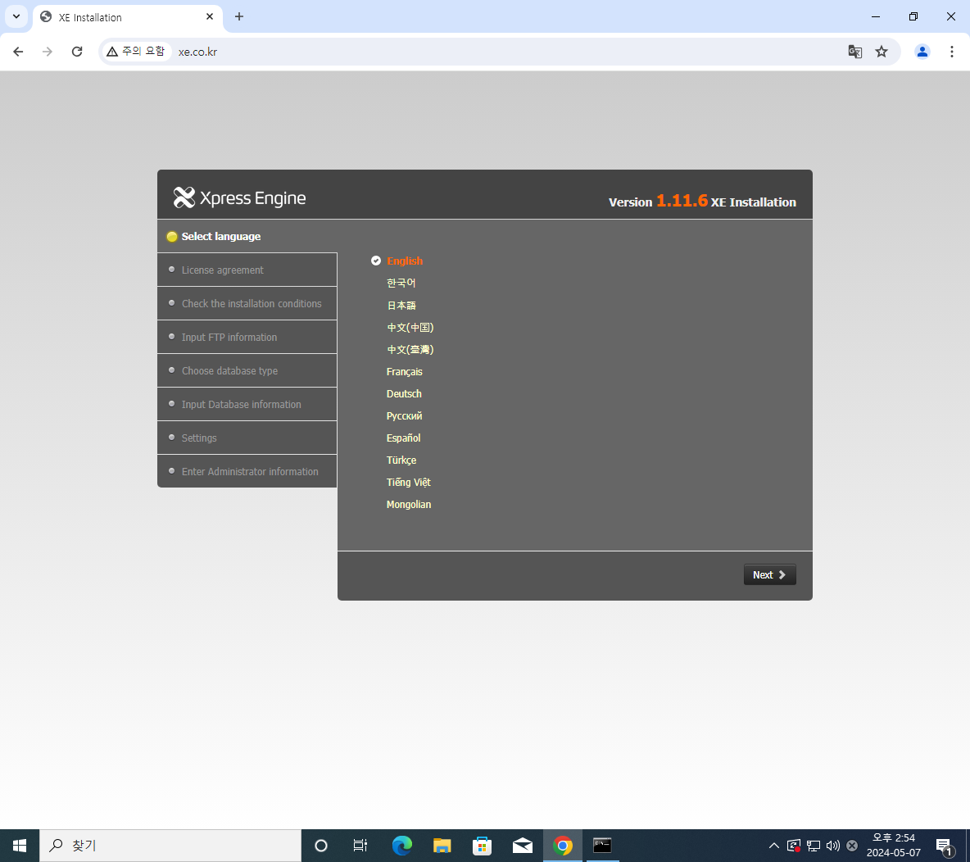
Task: Open the Chrome three-dot menu
Action: [x=951, y=52]
